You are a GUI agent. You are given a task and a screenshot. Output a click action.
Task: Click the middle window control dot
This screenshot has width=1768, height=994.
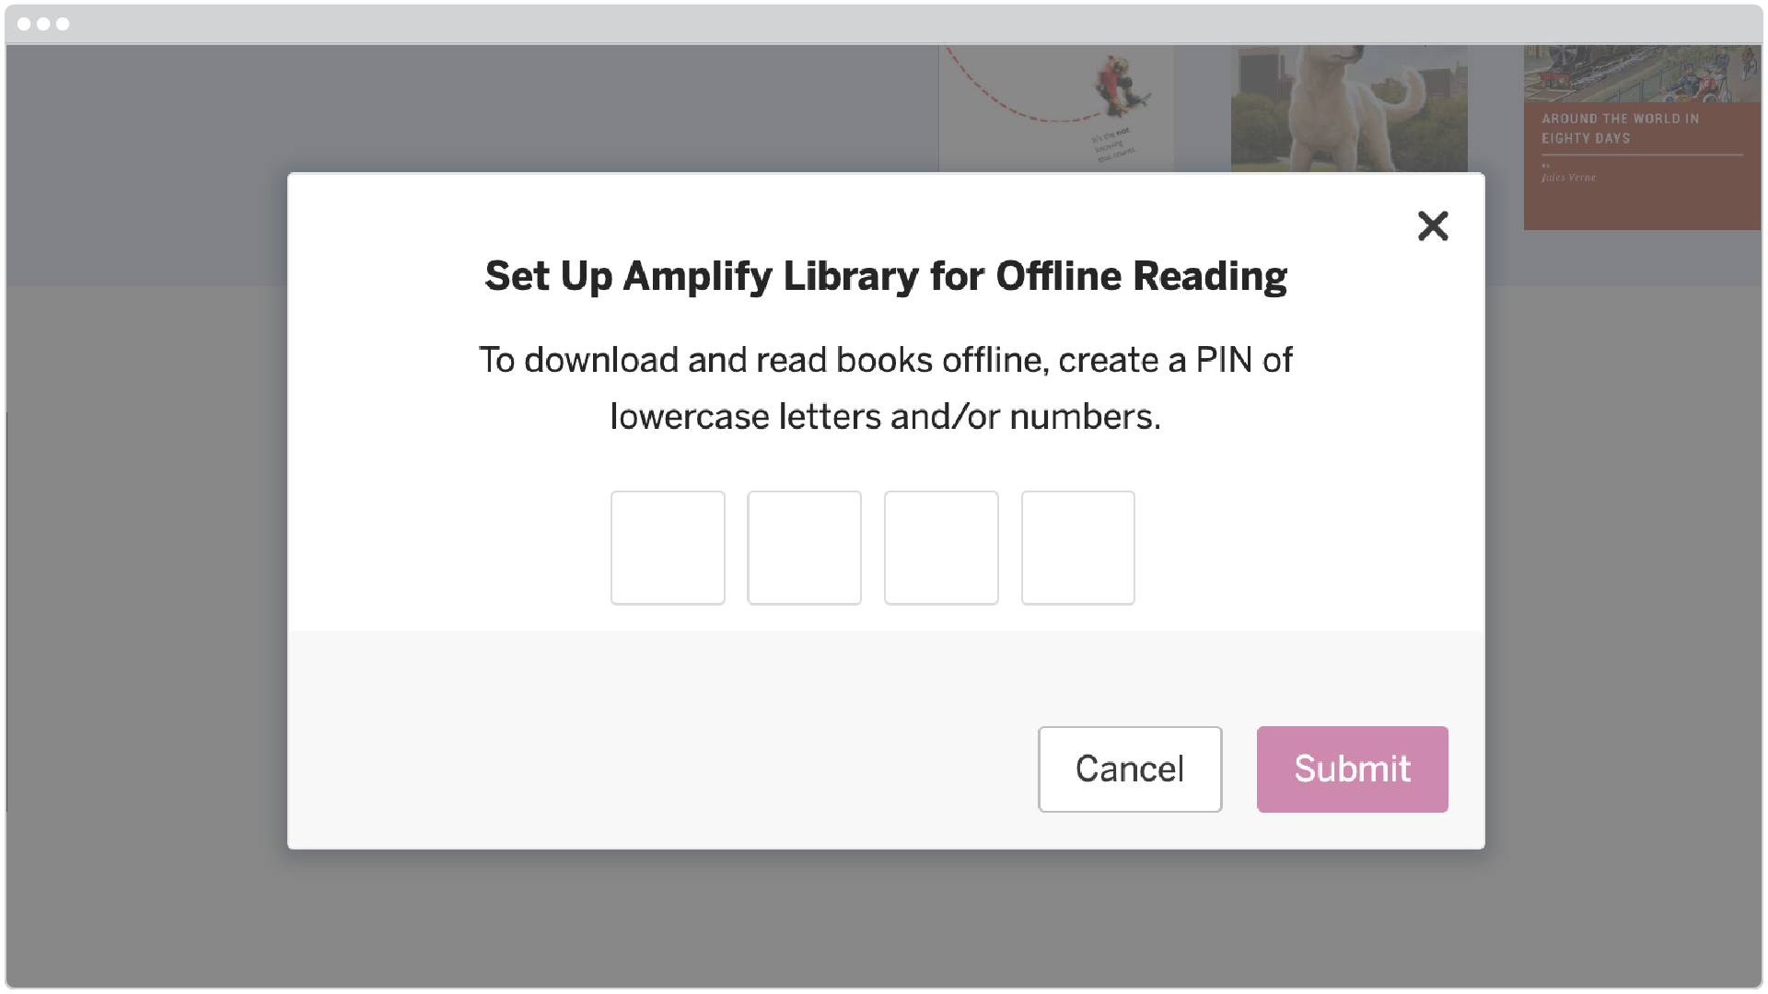click(x=43, y=24)
